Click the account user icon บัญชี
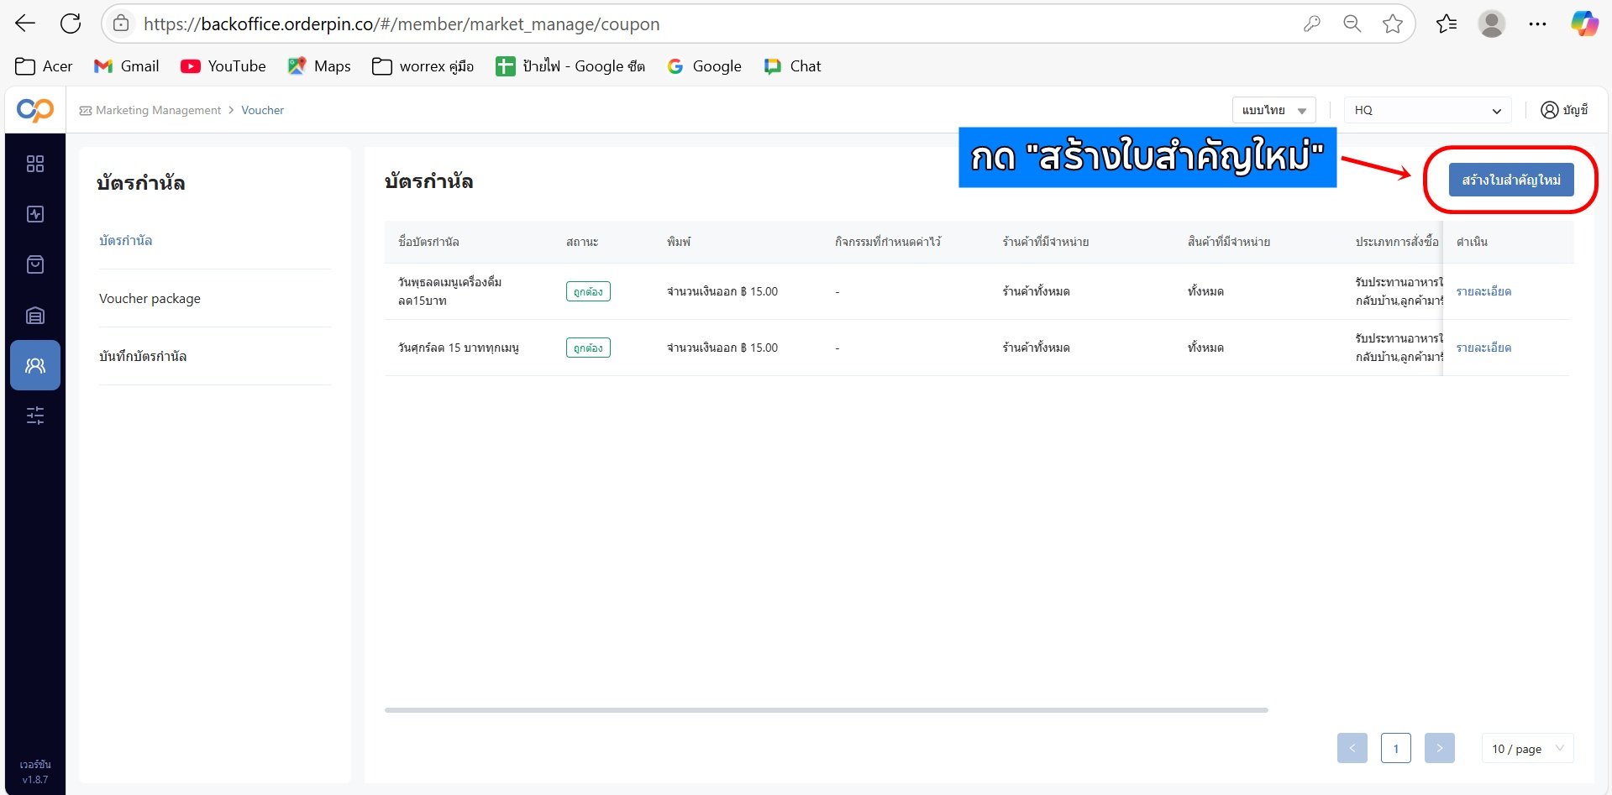This screenshot has height=795, width=1612. pos(1564,110)
